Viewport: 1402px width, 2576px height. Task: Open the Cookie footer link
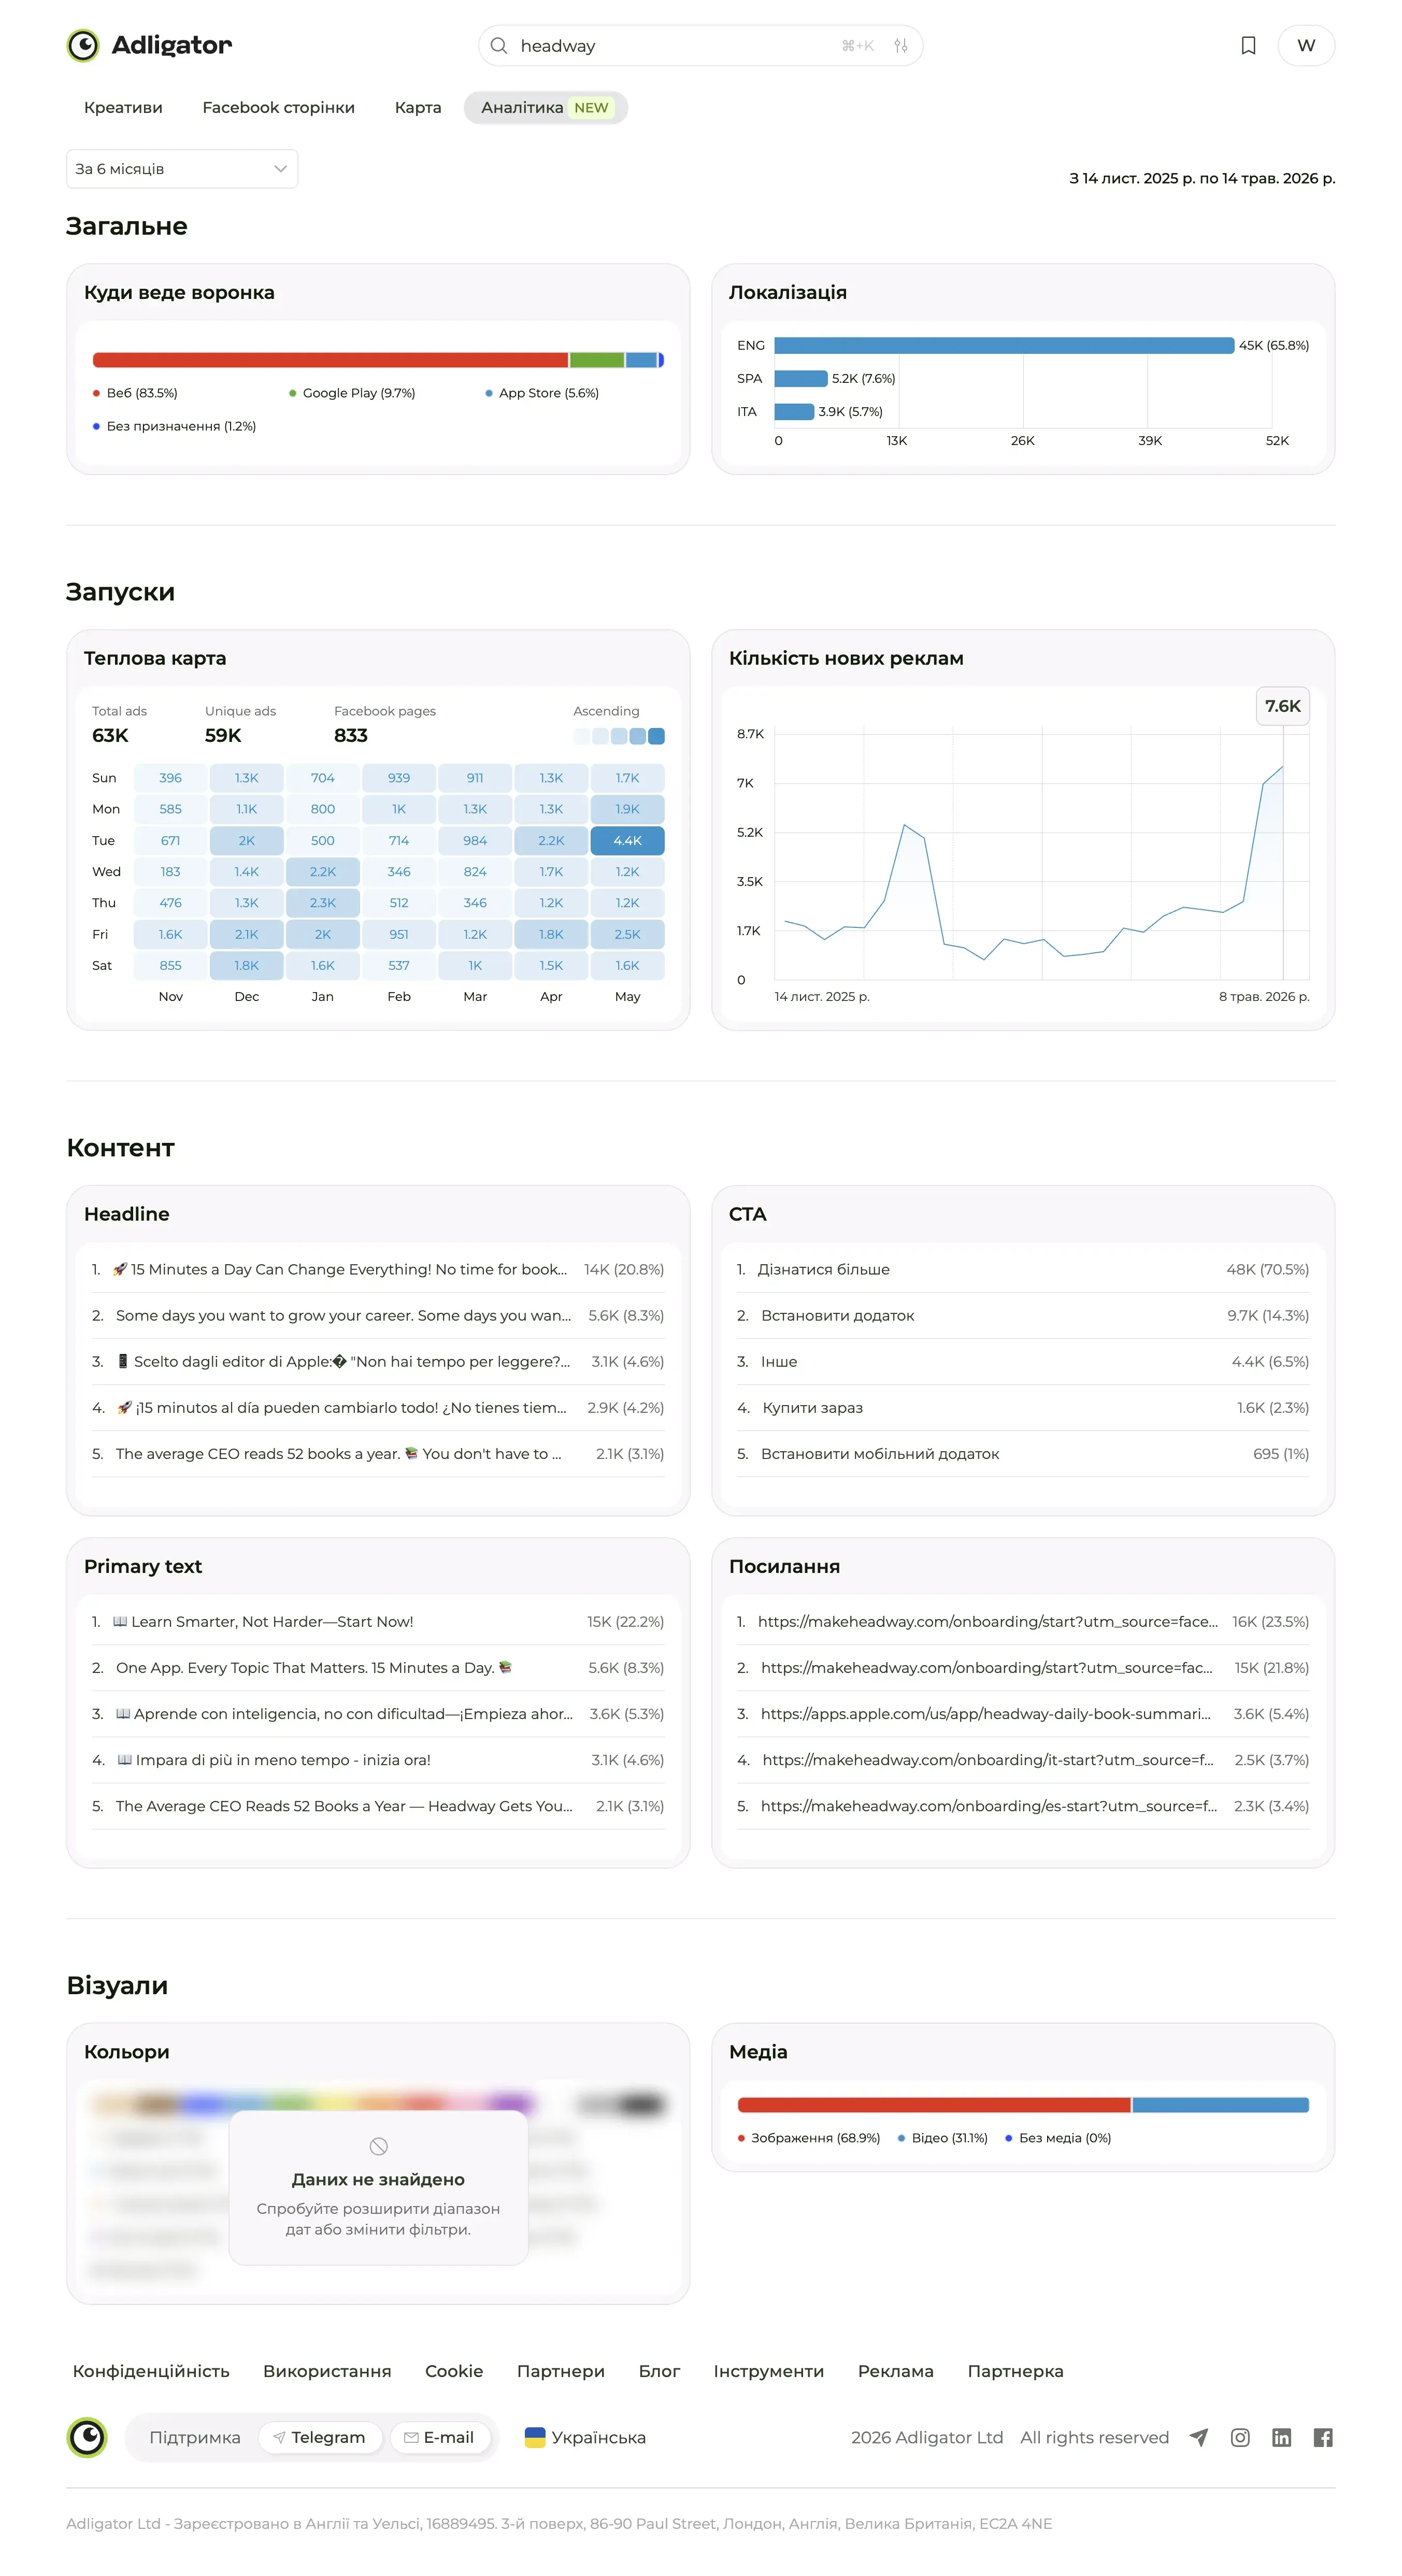[x=454, y=2371]
